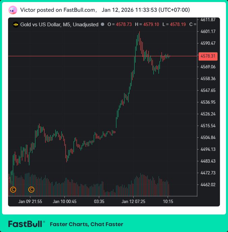Click the red 4578.31 current price label

[208, 56]
